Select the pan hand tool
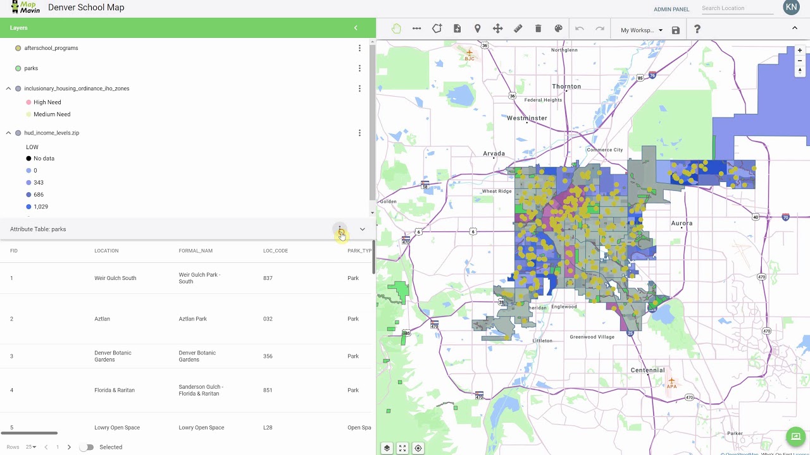The height and width of the screenshot is (455, 810). pyautogui.click(x=396, y=28)
